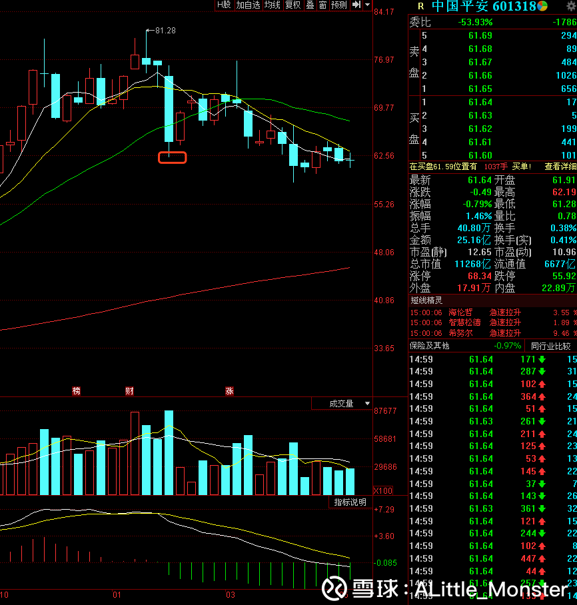Open settings gear icon at top right
The image size is (577, 605).
571,6
